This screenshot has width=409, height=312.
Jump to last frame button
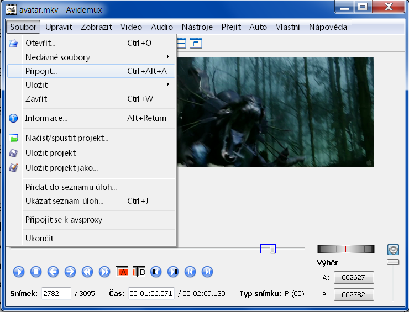coord(207,272)
